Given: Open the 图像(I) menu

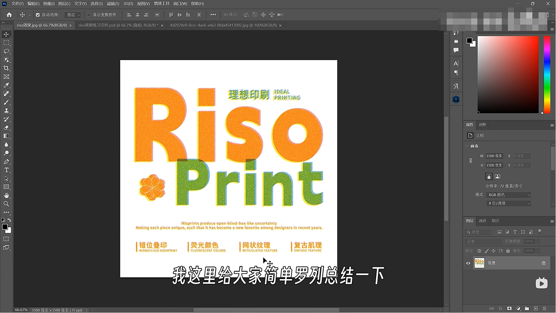Looking at the screenshot, I should point(49,3).
